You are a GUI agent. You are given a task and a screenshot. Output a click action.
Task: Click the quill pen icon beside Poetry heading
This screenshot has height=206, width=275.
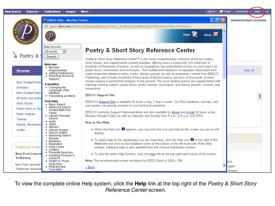[15, 54]
